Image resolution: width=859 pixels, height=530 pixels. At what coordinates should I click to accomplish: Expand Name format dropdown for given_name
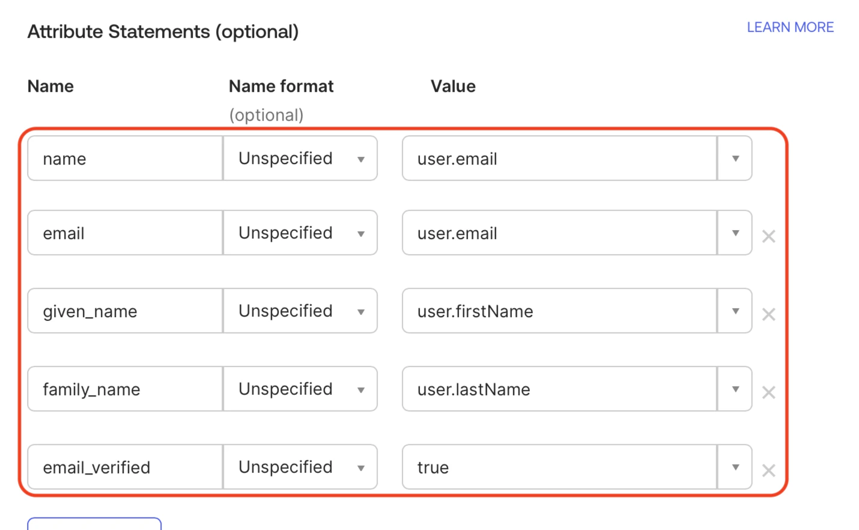pyautogui.click(x=300, y=311)
